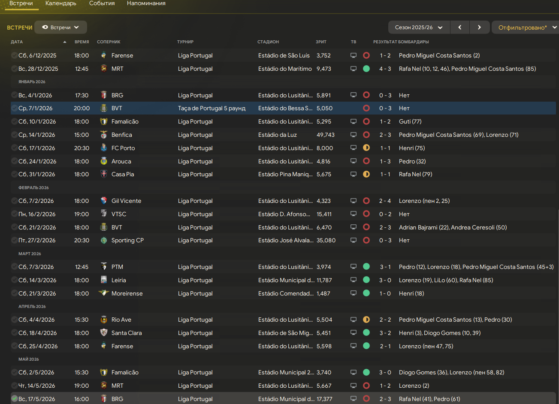This screenshot has height=404, width=559.
Task: Click the attendance value 49,743
Action: [326, 135]
